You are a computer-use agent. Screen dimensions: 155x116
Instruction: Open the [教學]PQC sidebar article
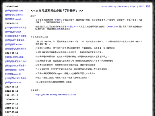coord(14,15)
